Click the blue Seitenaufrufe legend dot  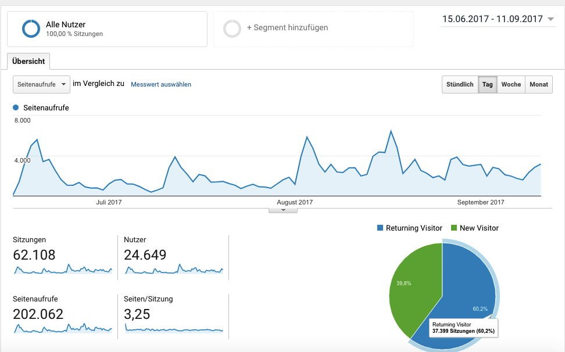point(16,107)
